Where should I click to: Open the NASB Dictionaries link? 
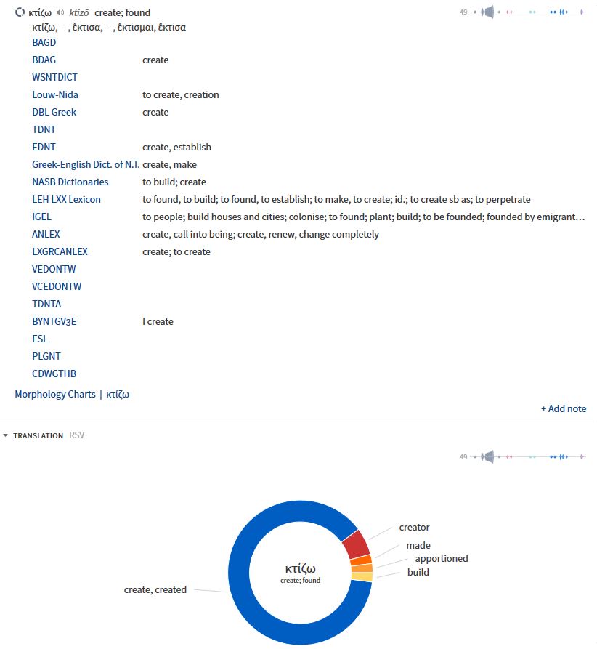[x=70, y=182]
